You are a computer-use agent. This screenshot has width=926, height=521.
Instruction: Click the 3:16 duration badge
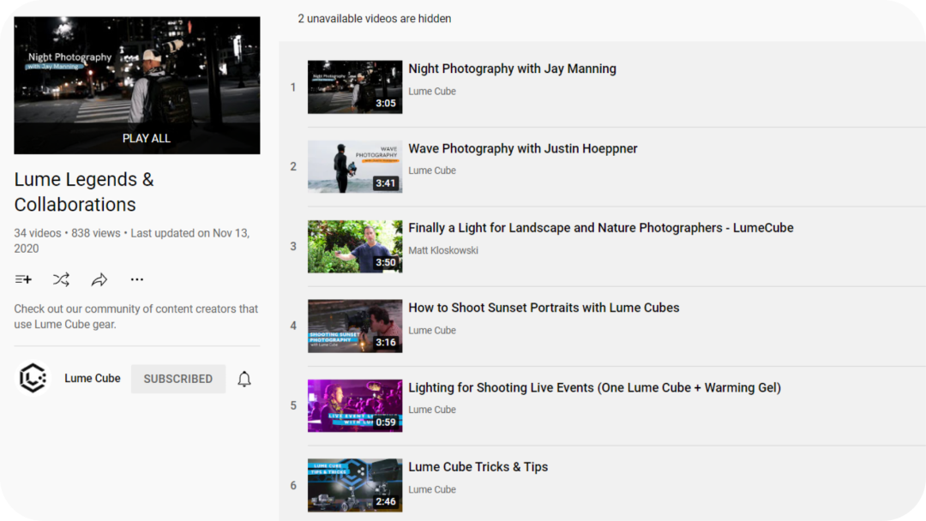click(x=386, y=342)
